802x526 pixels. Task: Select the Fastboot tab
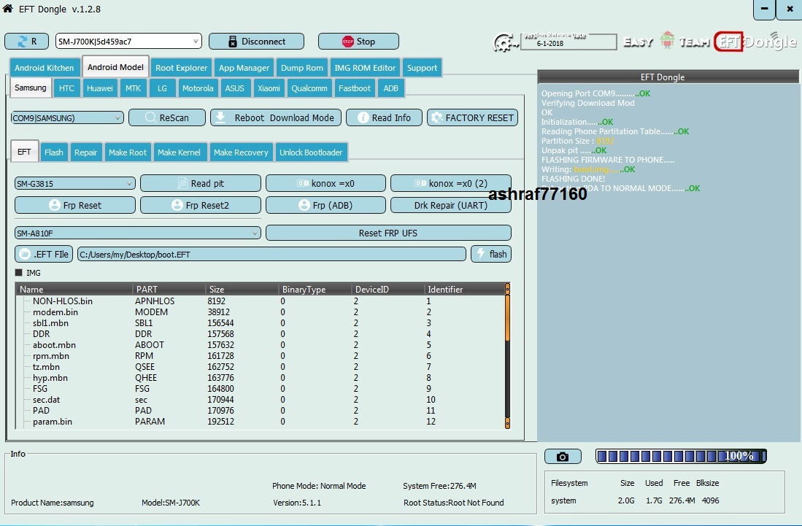pyautogui.click(x=355, y=88)
